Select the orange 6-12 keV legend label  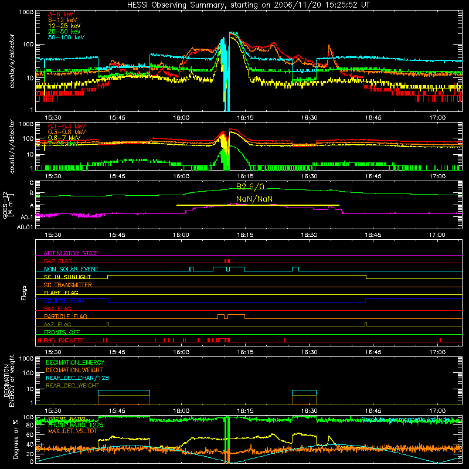[x=63, y=20]
